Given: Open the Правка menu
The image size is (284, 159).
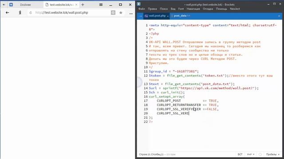Looking at the screenshot, I should (152, 9).
